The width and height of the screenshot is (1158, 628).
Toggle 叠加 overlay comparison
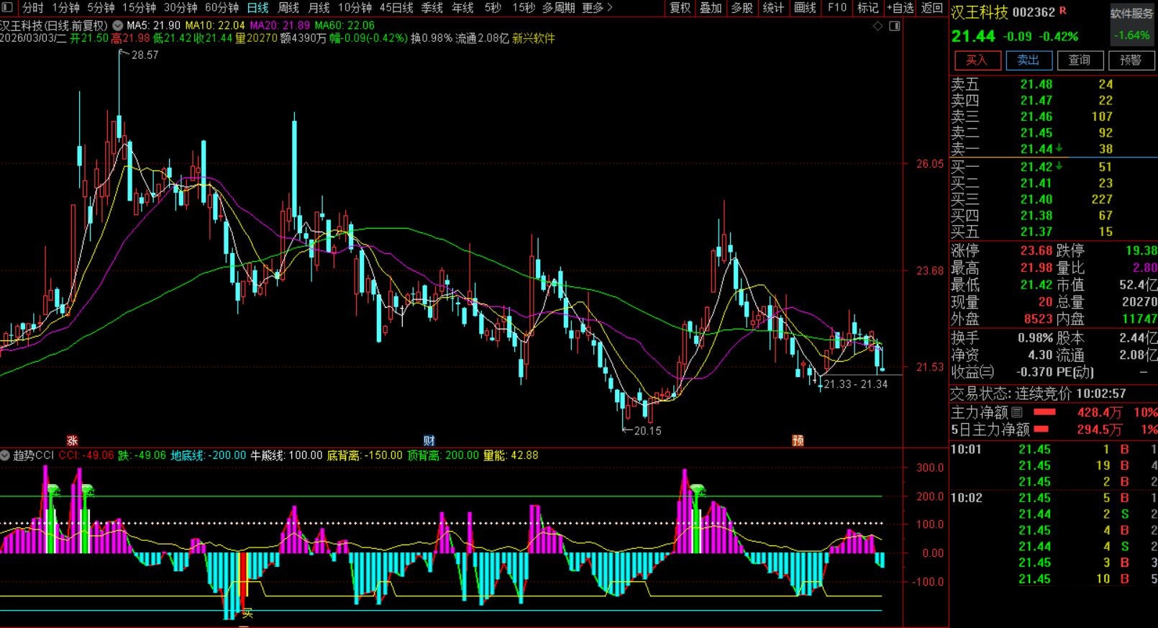pyautogui.click(x=711, y=8)
